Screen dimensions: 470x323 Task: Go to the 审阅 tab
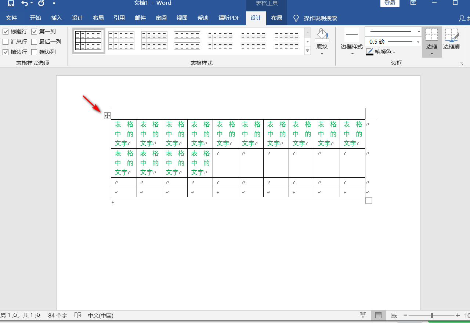pos(161,18)
